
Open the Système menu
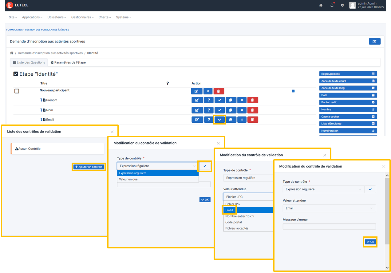coord(123,17)
